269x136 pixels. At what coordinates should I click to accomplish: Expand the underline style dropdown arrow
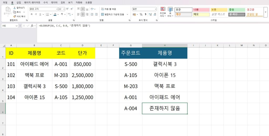tap(43, 14)
